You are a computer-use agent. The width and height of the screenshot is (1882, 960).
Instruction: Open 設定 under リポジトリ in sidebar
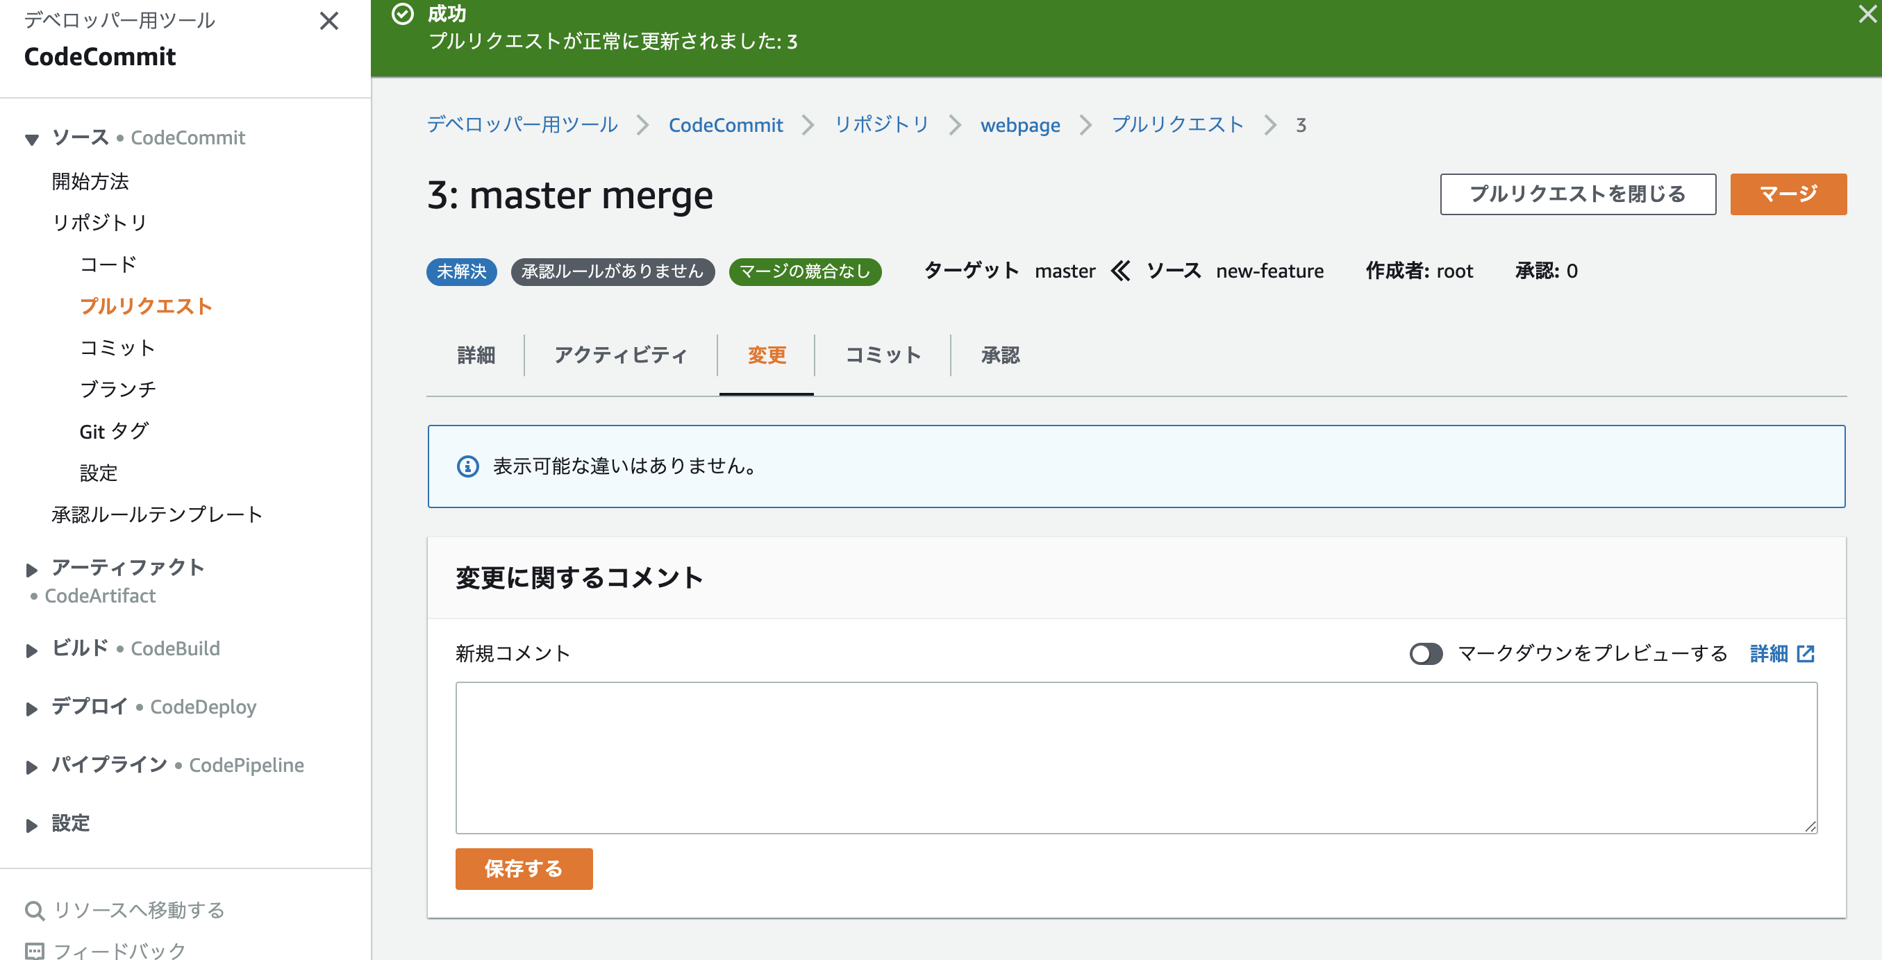[98, 473]
